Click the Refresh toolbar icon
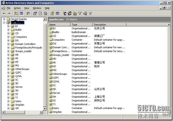The width and height of the screenshot is (173, 121). pyautogui.click(x=40, y=13)
